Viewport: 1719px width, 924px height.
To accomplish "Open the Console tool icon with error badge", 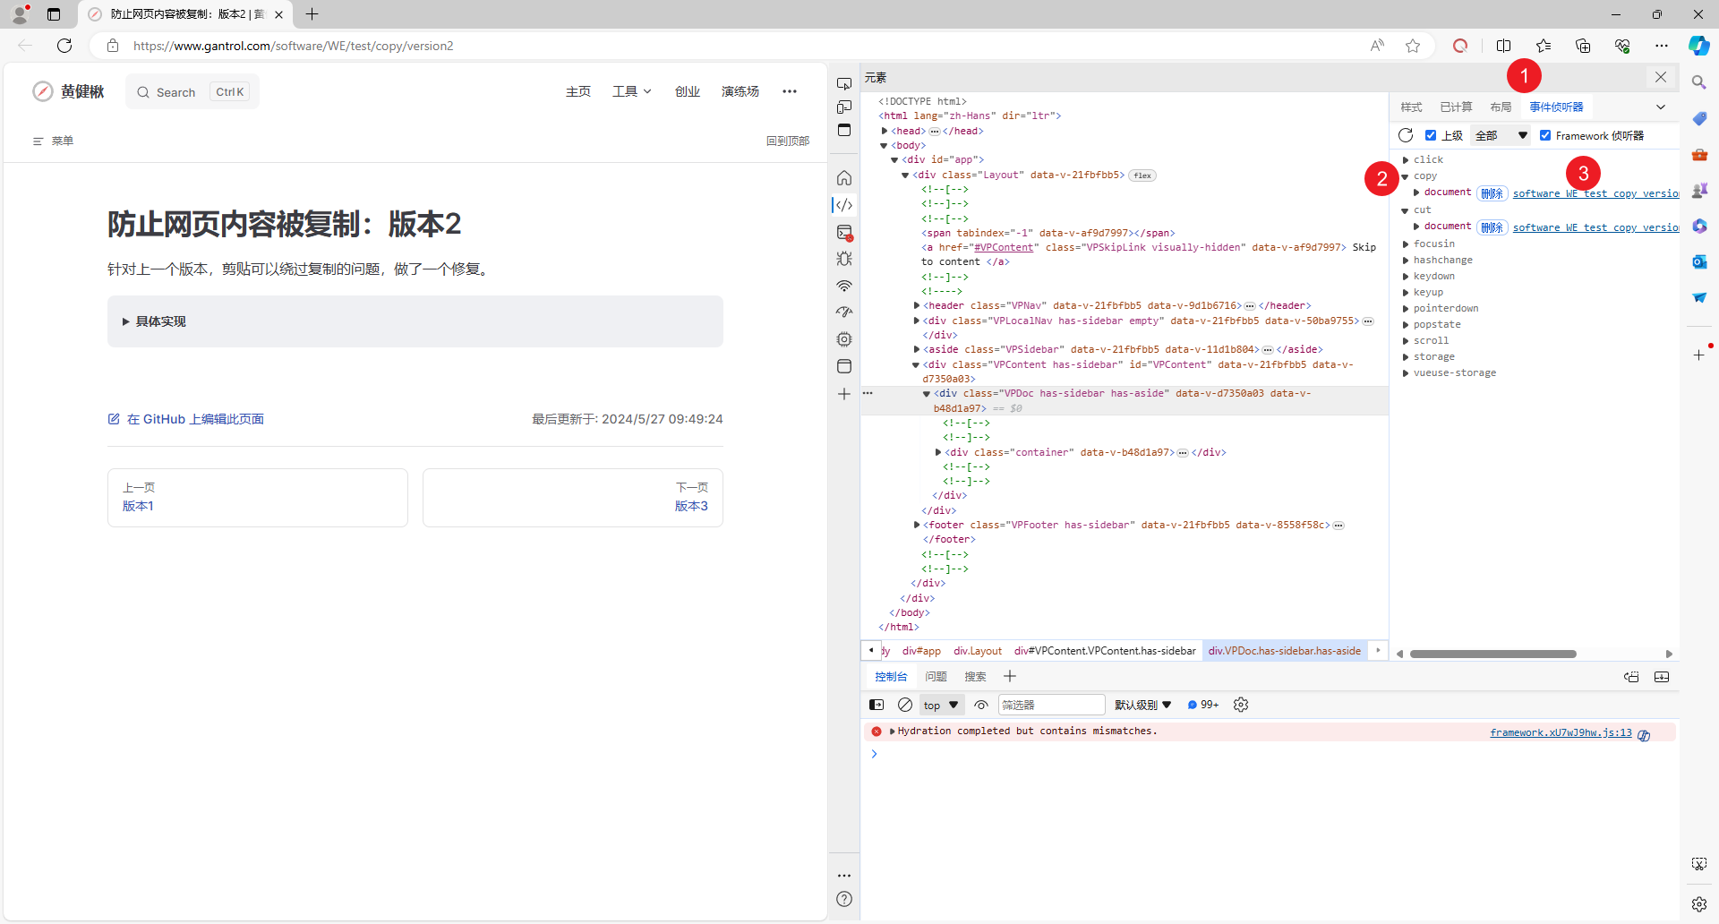I will click(x=843, y=232).
